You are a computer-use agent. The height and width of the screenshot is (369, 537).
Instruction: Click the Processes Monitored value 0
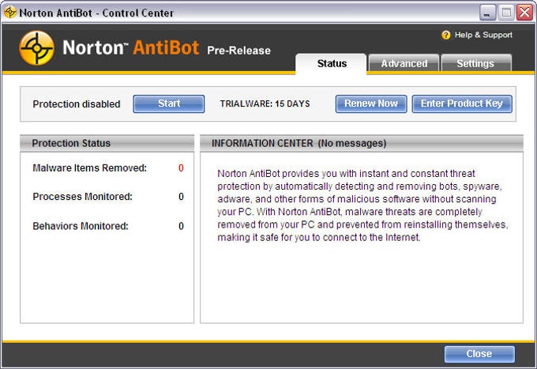click(x=181, y=197)
